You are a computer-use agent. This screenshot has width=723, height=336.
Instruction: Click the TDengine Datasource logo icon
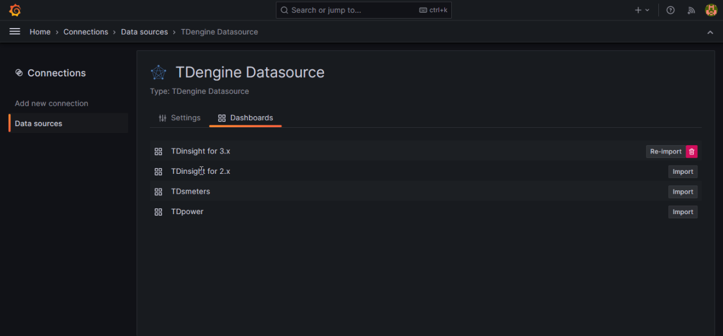click(x=158, y=72)
